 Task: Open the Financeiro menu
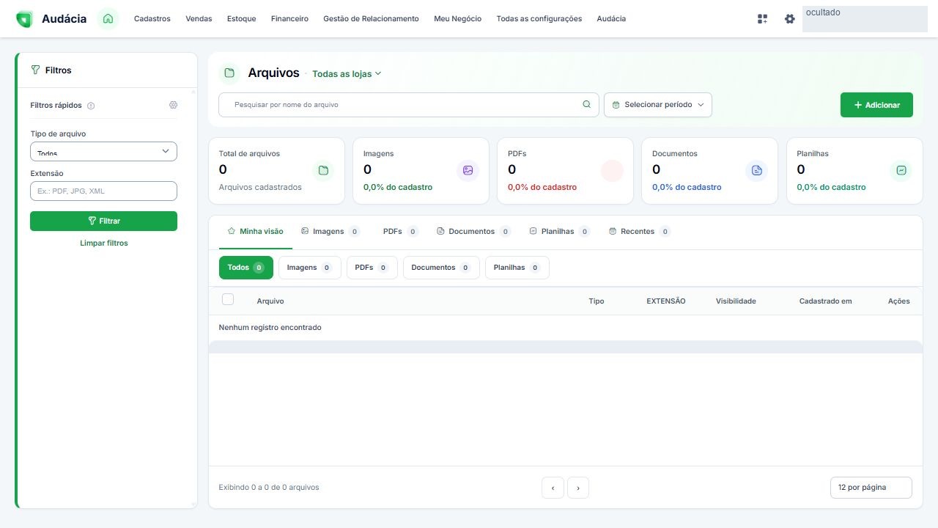point(289,19)
